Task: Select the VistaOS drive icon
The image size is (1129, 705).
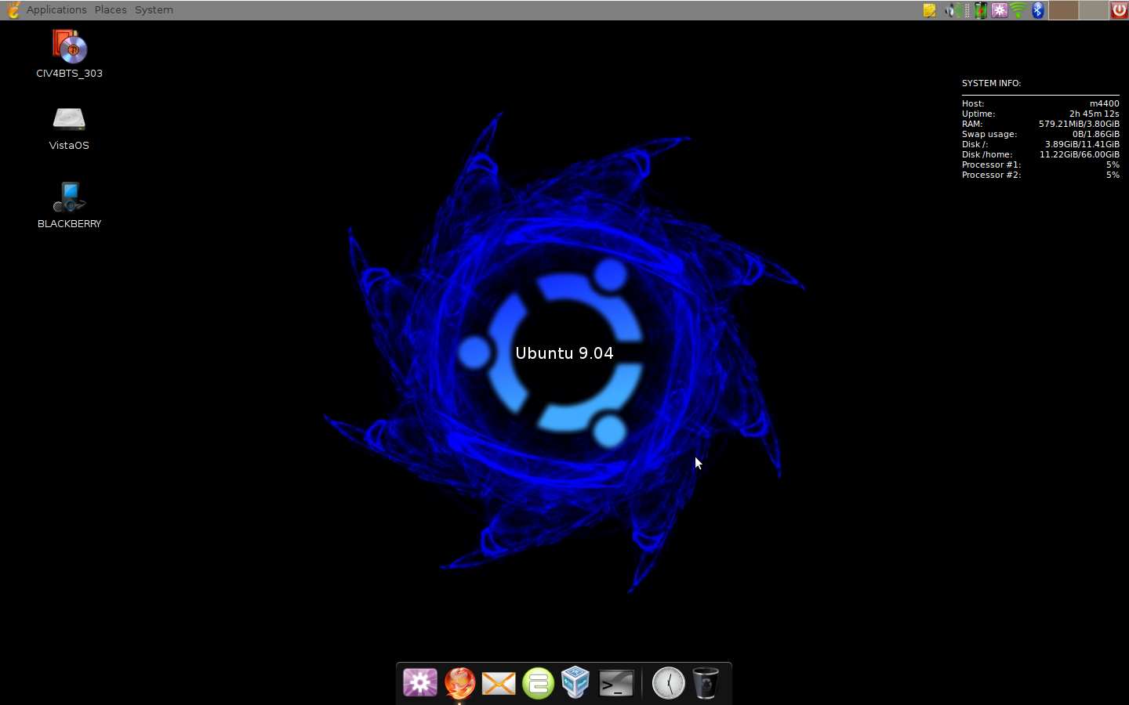Action: coord(69,119)
